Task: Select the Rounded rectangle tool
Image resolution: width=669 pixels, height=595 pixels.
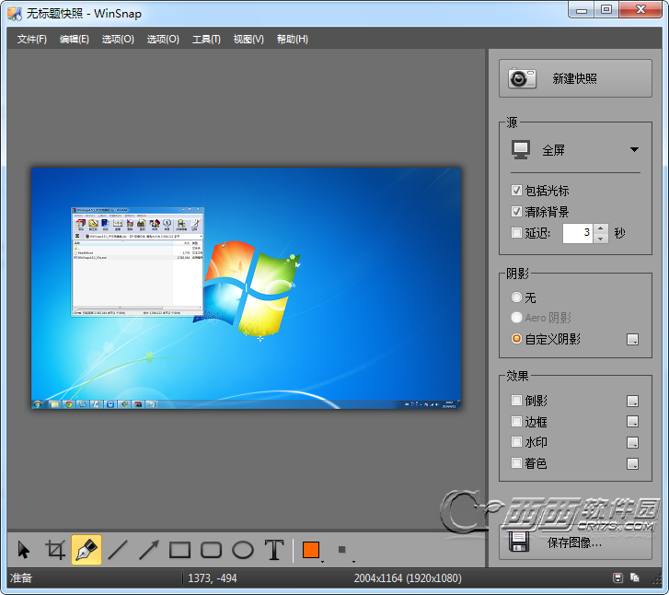Action: point(212,551)
